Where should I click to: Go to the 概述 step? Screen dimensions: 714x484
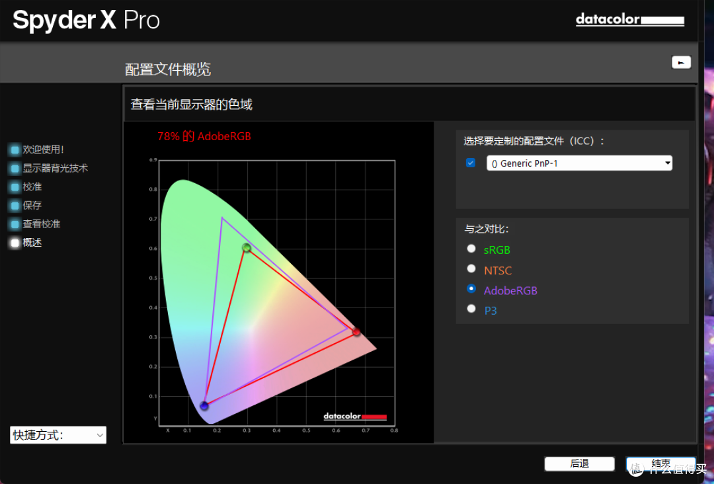point(32,243)
